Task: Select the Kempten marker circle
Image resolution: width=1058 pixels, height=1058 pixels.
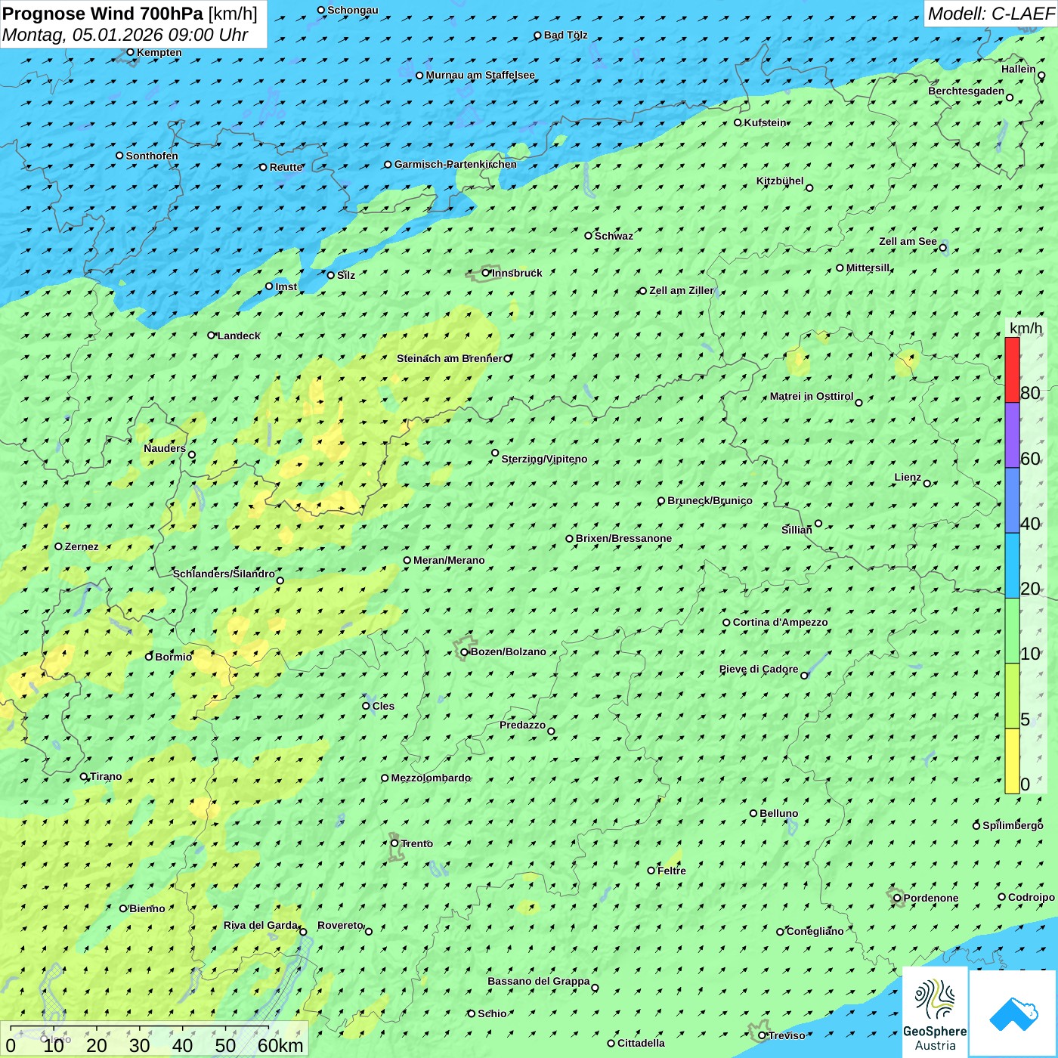Action: [131, 52]
